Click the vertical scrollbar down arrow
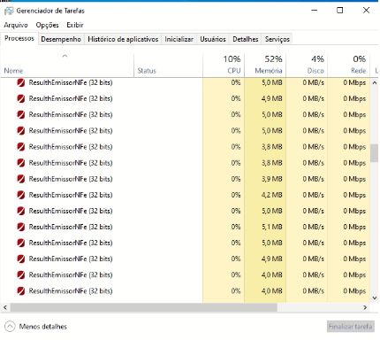Screen dimensions: 380x340 [x=375, y=297]
